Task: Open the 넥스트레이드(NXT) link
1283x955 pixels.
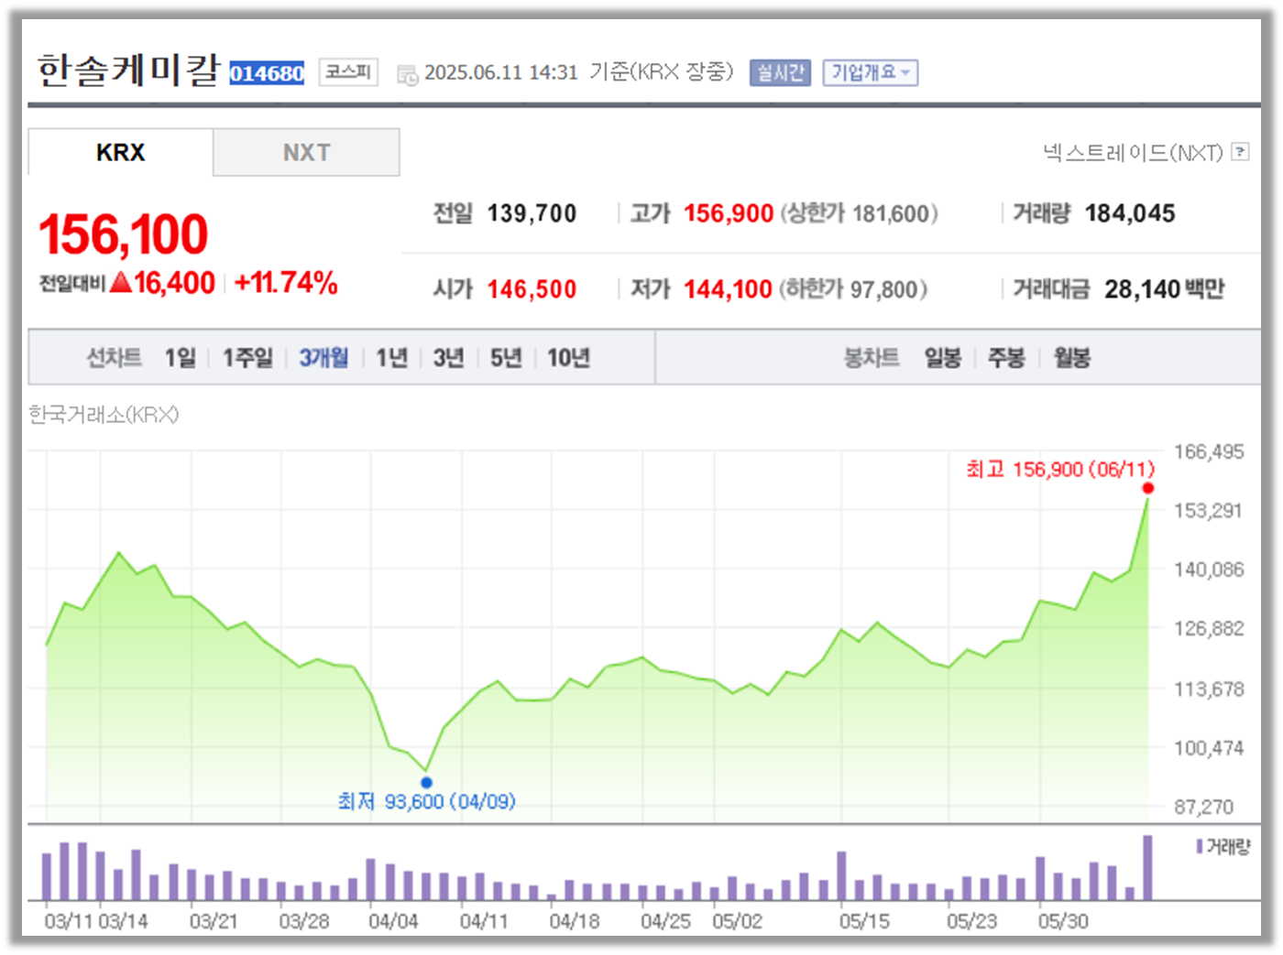Action: (1133, 153)
